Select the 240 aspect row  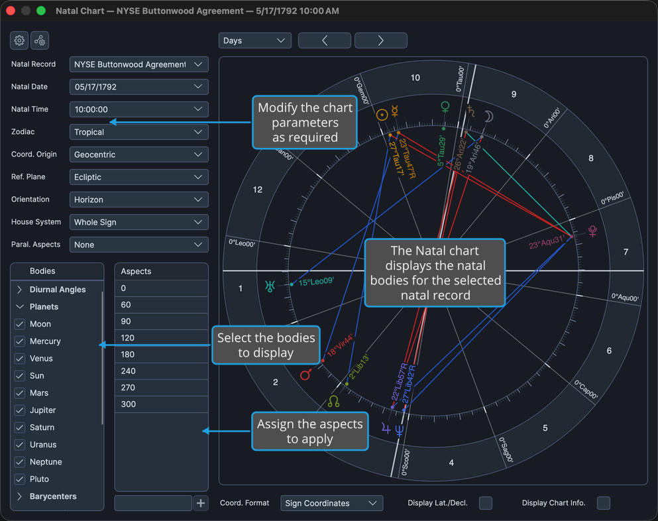(x=162, y=371)
